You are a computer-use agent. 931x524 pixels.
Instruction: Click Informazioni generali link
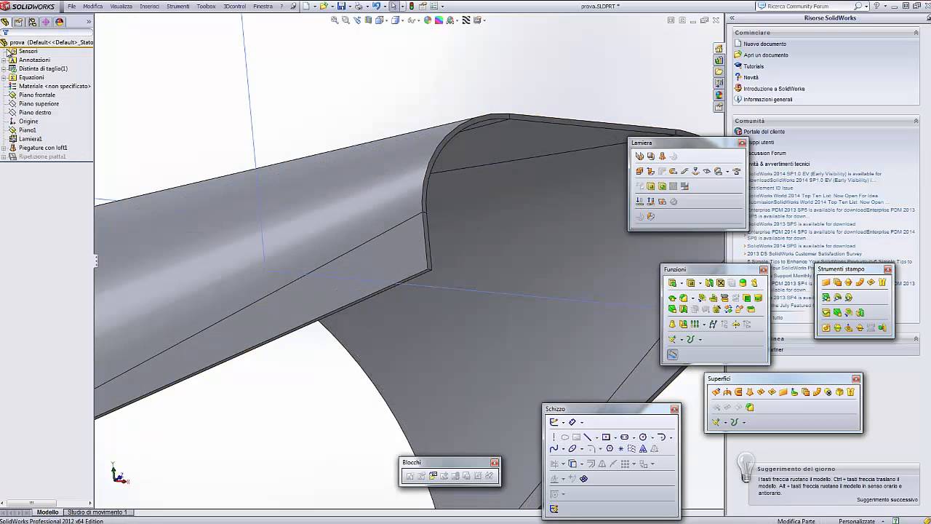[x=768, y=100]
